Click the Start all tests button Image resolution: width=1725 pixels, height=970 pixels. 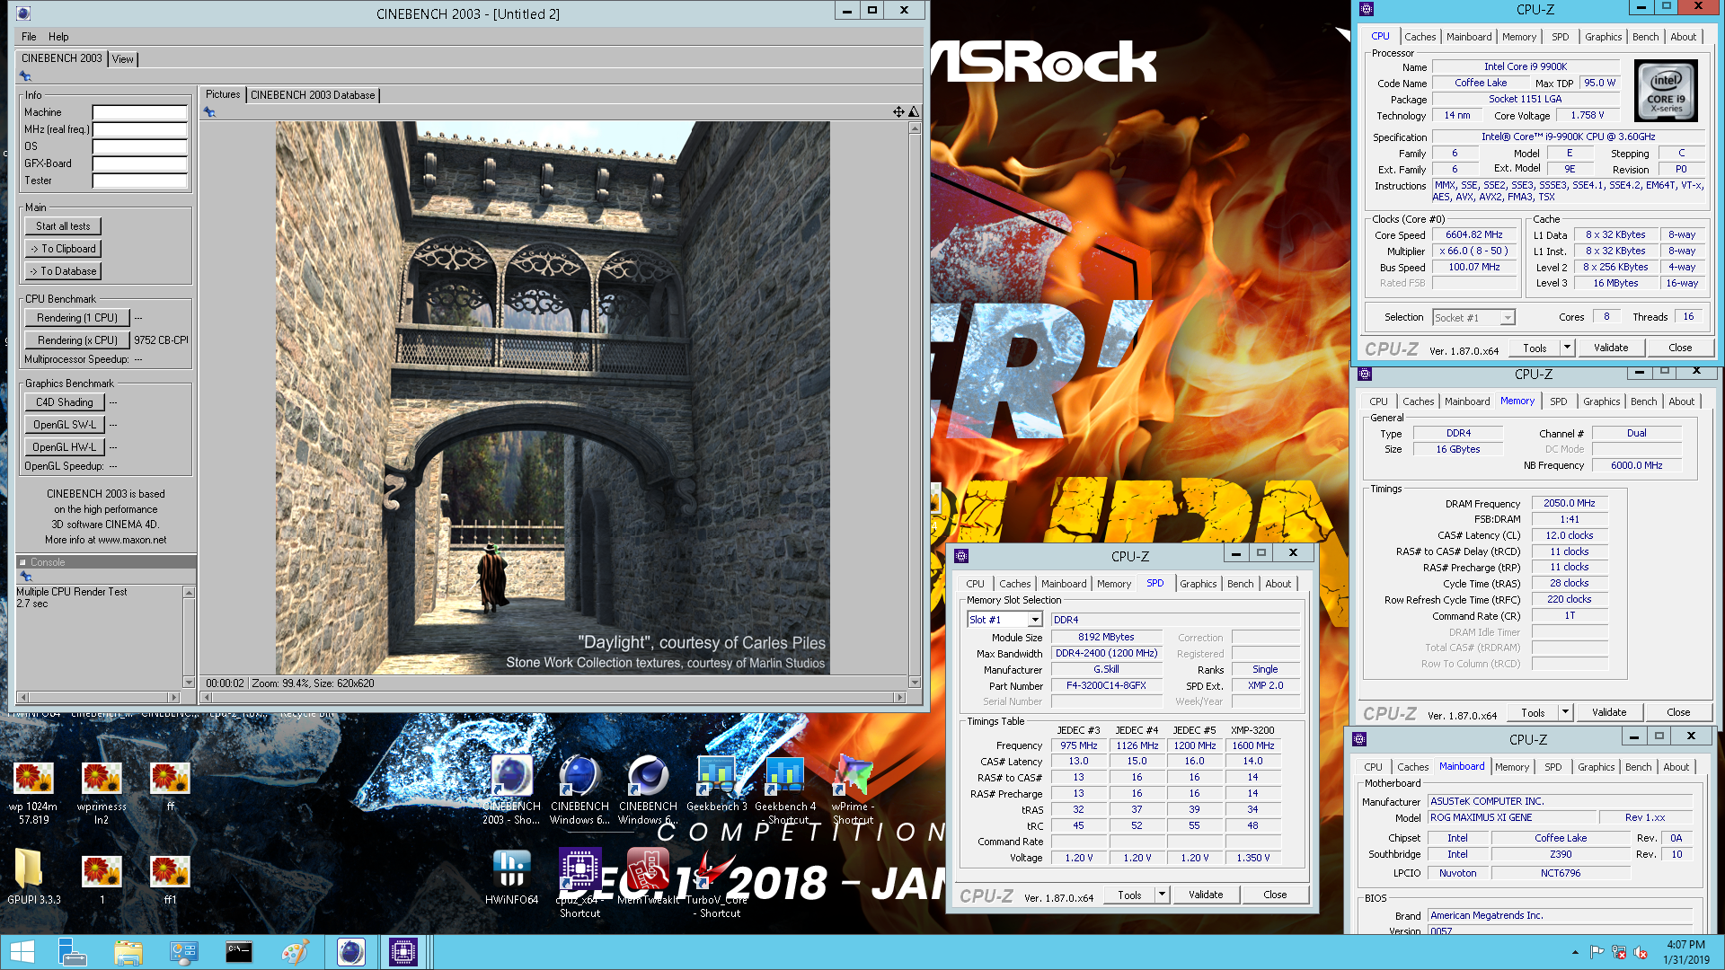point(63,226)
